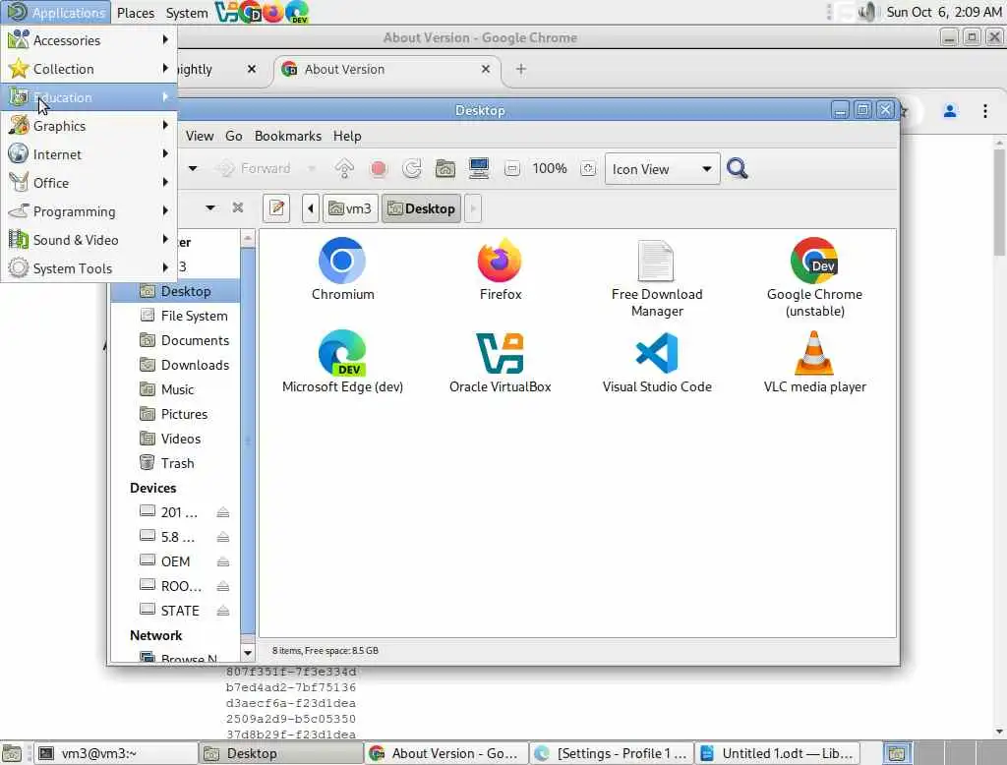
Task: Expand the Collection submenu
Action: [x=89, y=69]
